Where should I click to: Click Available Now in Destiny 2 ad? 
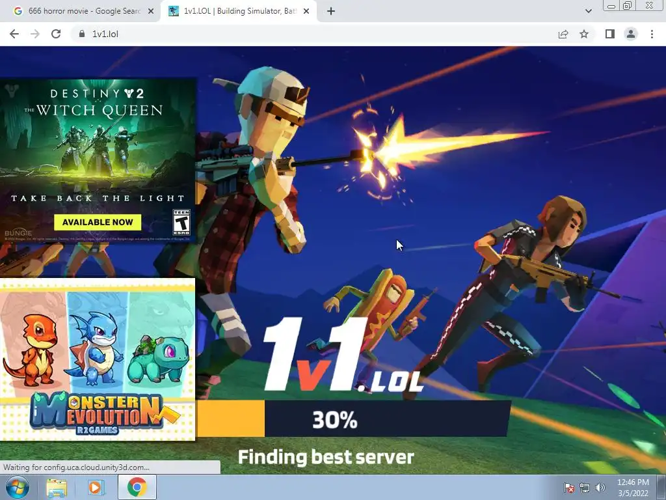(98, 222)
